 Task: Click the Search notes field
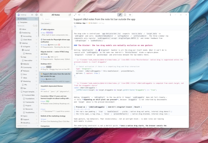[x=56, y=19]
